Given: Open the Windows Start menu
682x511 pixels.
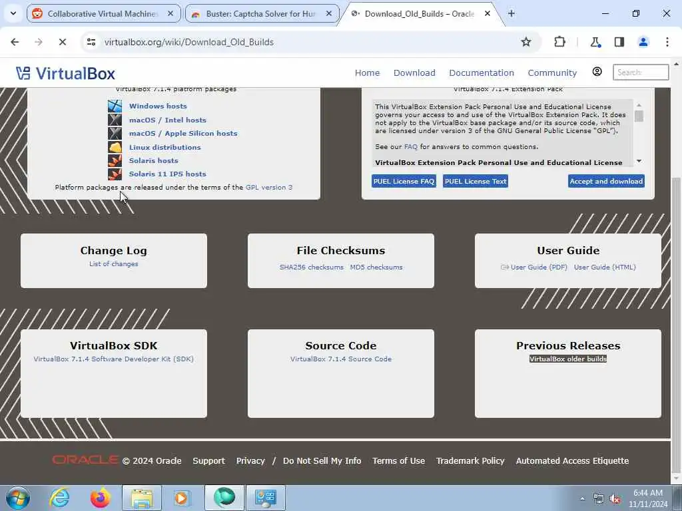Looking at the screenshot, I should (x=18, y=498).
